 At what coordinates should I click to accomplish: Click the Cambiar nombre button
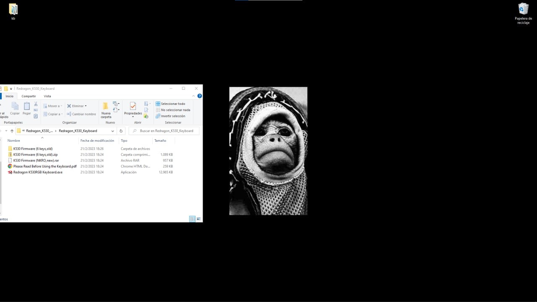[x=81, y=114]
